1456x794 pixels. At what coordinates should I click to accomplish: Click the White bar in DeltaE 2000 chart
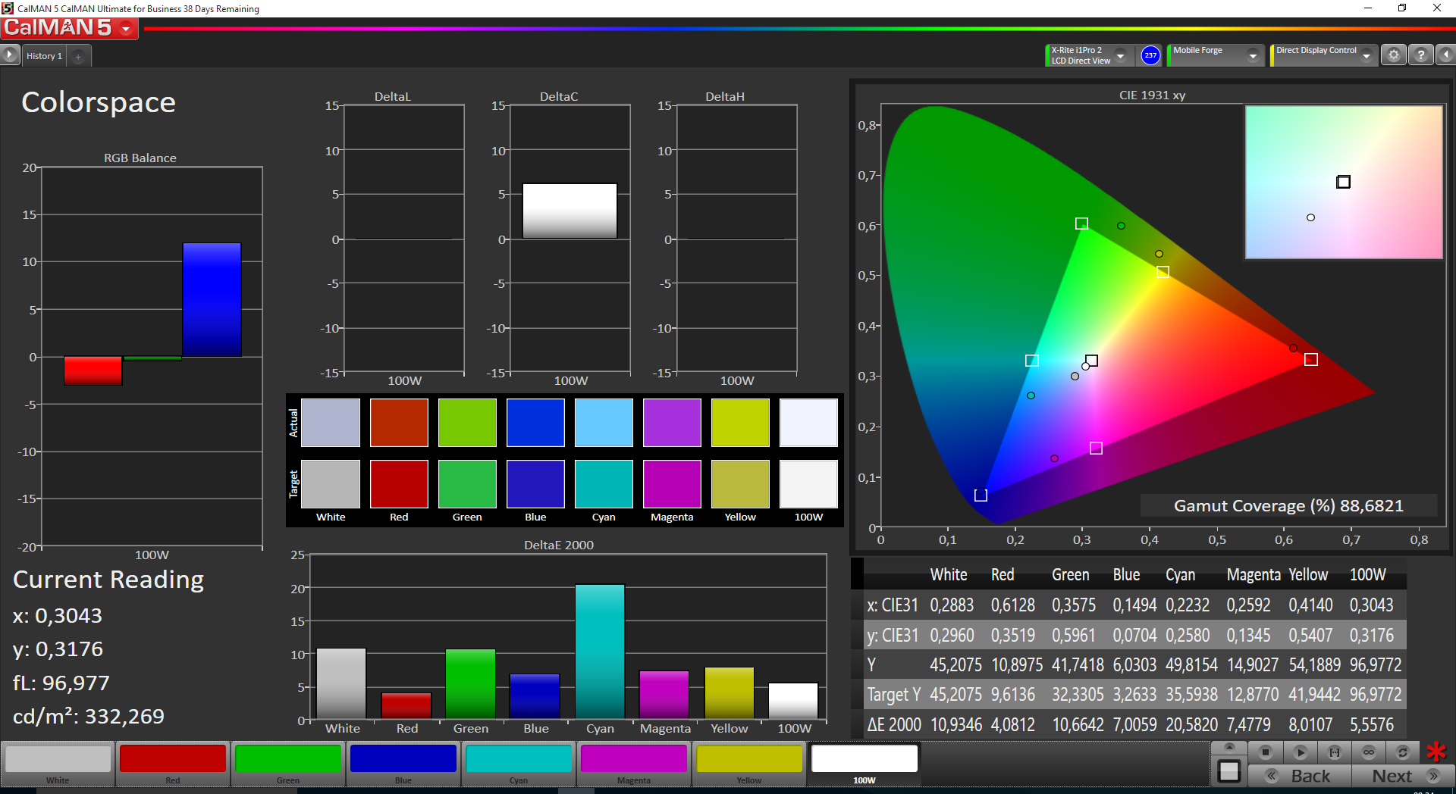click(x=341, y=683)
